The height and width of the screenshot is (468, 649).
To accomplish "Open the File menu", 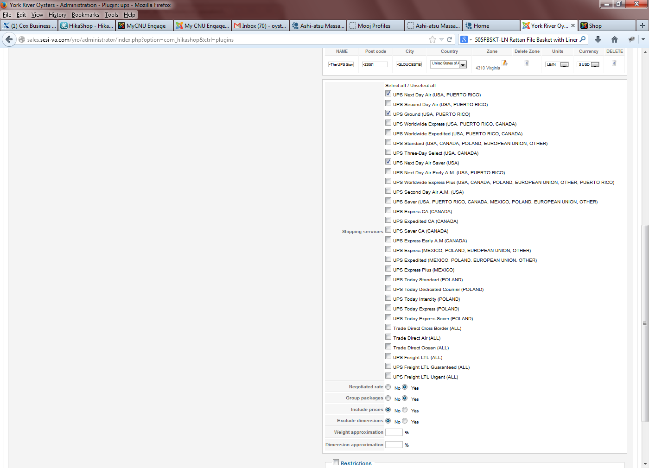I will pos(7,15).
